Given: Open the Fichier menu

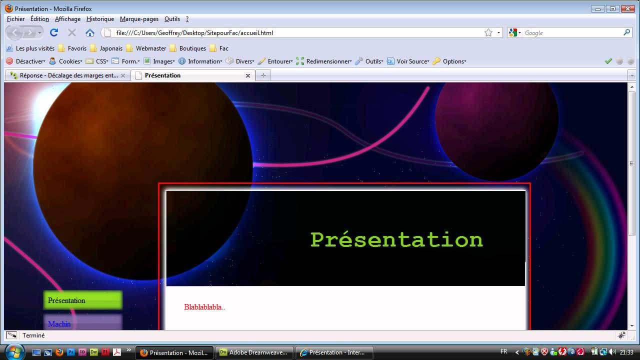Looking at the screenshot, I should point(15,19).
